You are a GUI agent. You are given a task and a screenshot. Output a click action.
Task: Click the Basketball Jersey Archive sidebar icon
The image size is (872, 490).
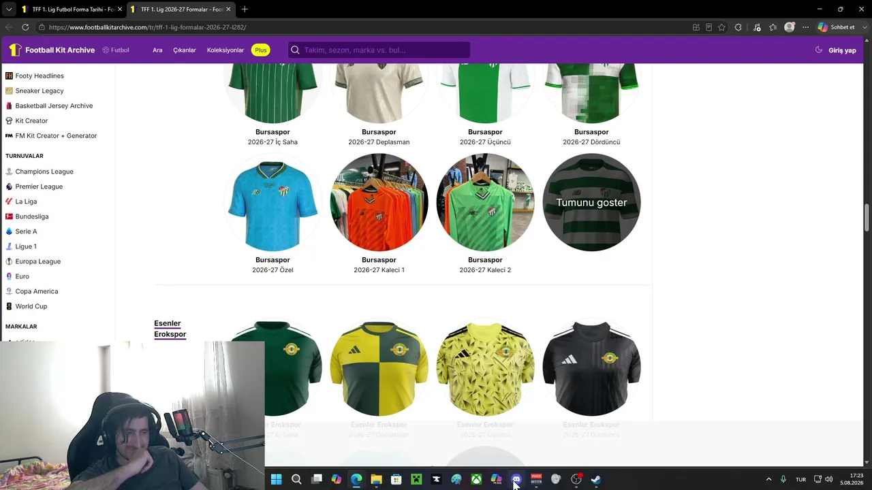click(9, 105)
